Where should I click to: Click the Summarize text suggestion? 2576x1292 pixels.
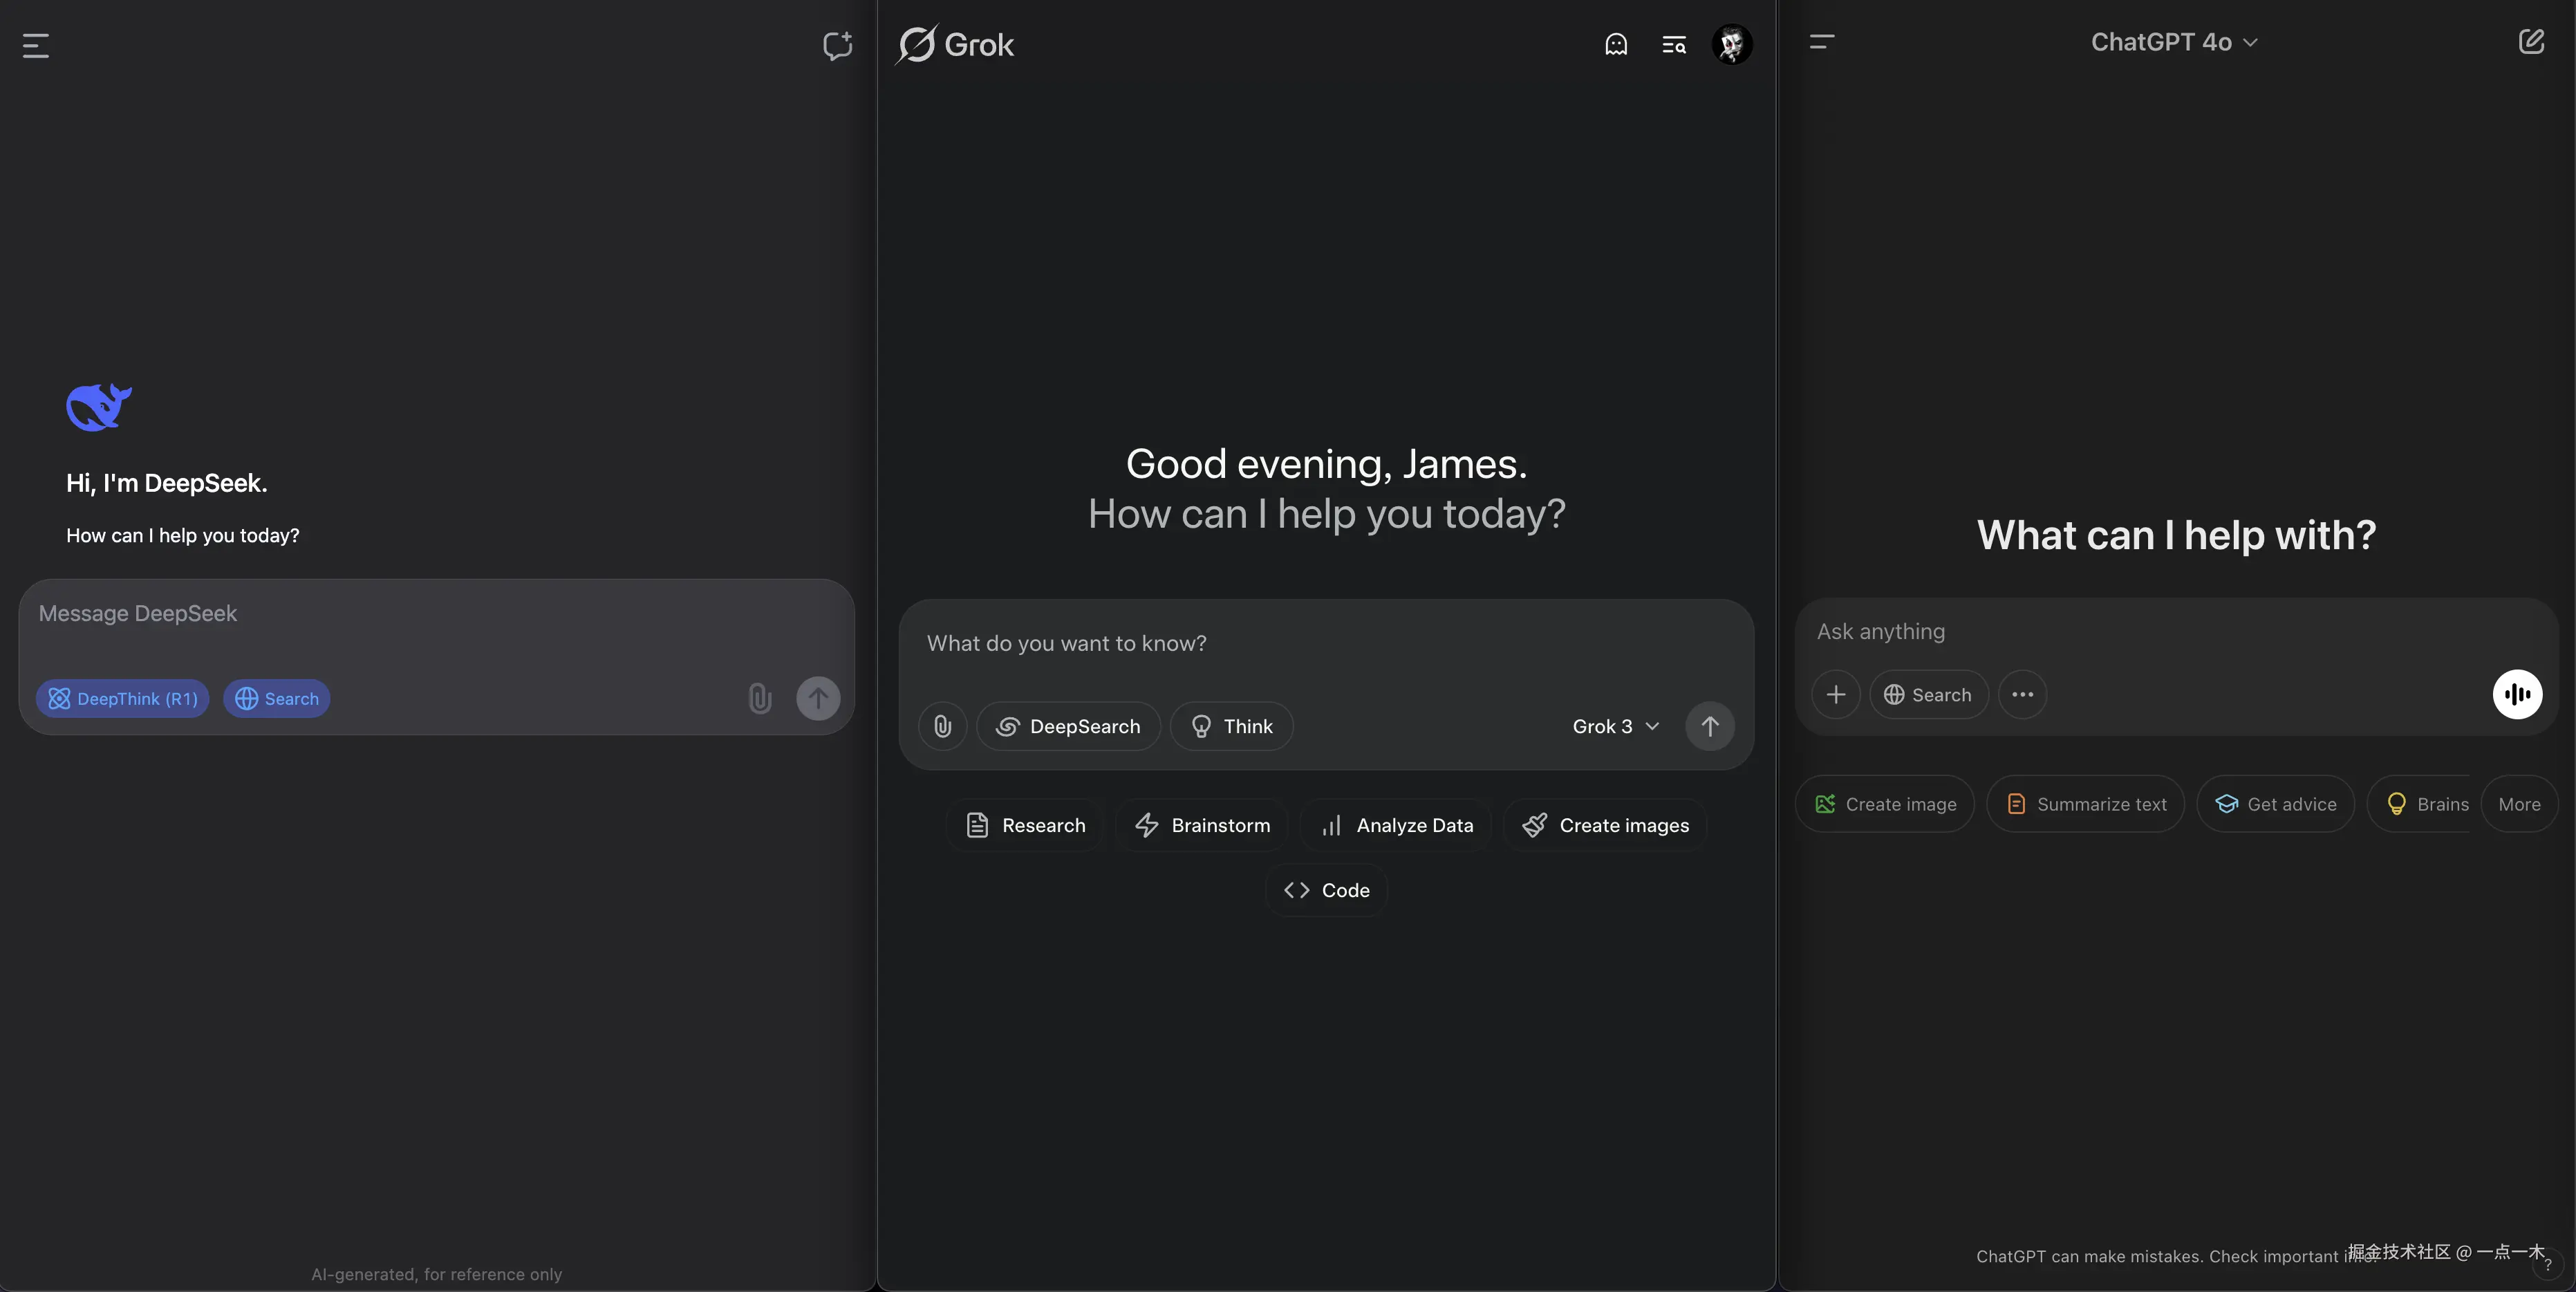(x=2085, y=804)
